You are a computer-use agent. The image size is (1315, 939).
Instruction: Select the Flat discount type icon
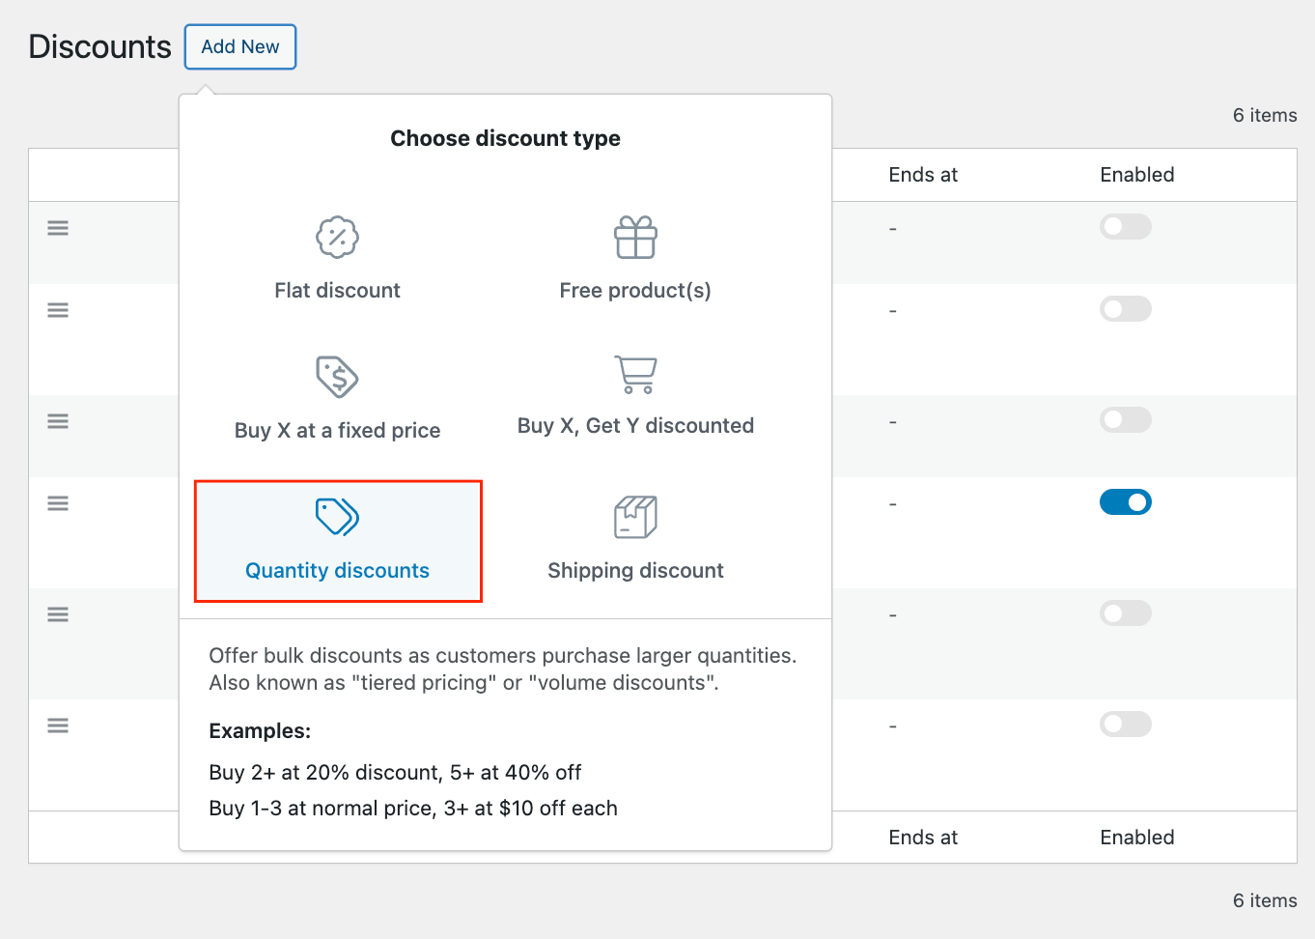pyautogui.click(x=337, y=238)
